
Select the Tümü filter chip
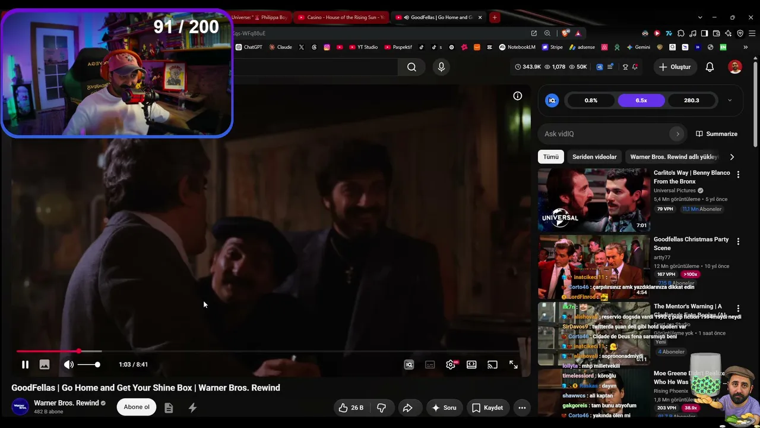[x=551, y=157]
